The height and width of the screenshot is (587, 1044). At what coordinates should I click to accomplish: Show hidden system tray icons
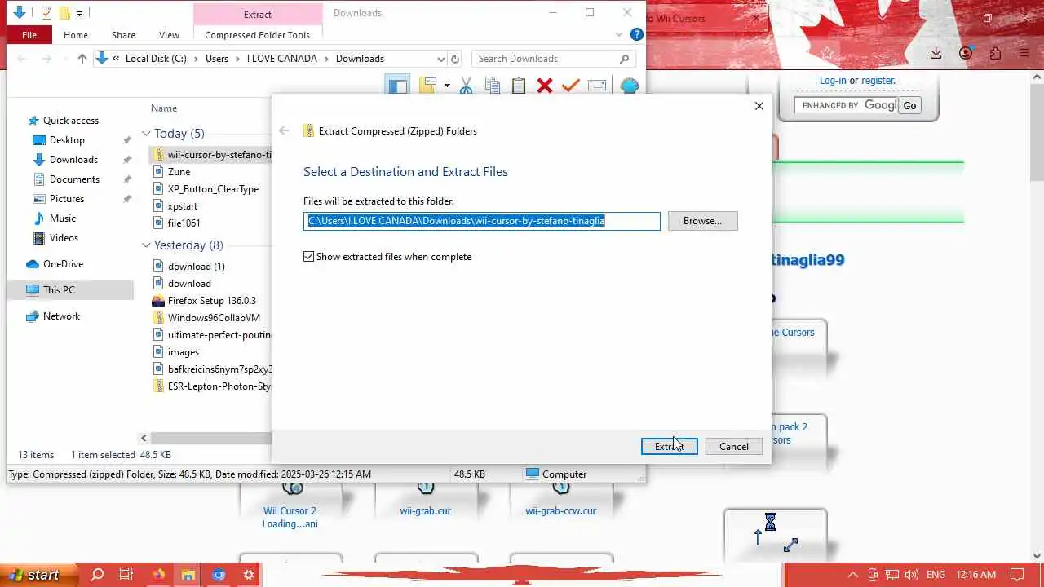tap(853, 575)
